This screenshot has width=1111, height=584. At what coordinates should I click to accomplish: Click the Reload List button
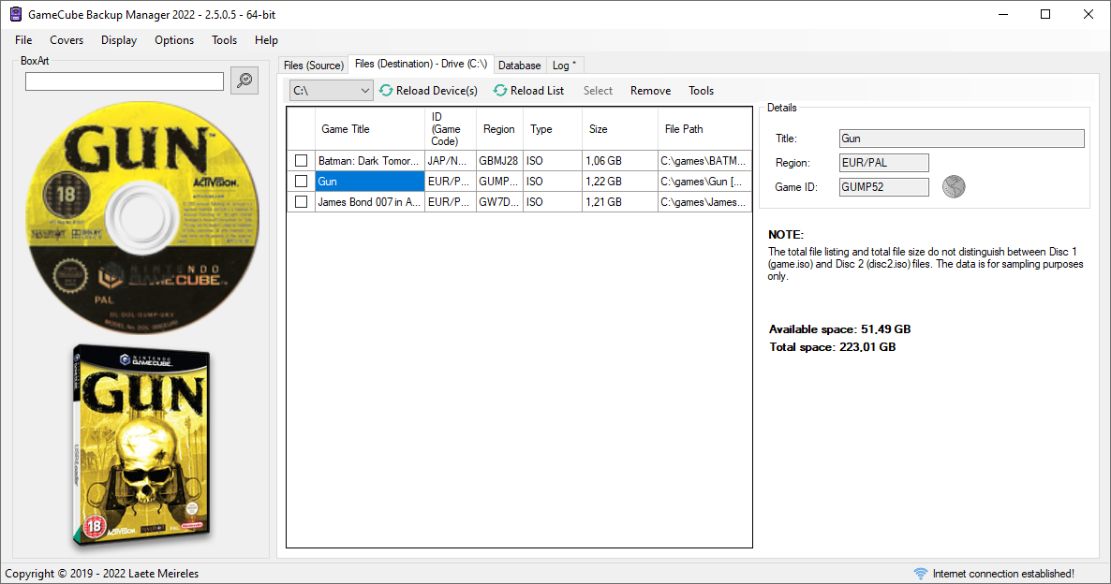(529, 91)
